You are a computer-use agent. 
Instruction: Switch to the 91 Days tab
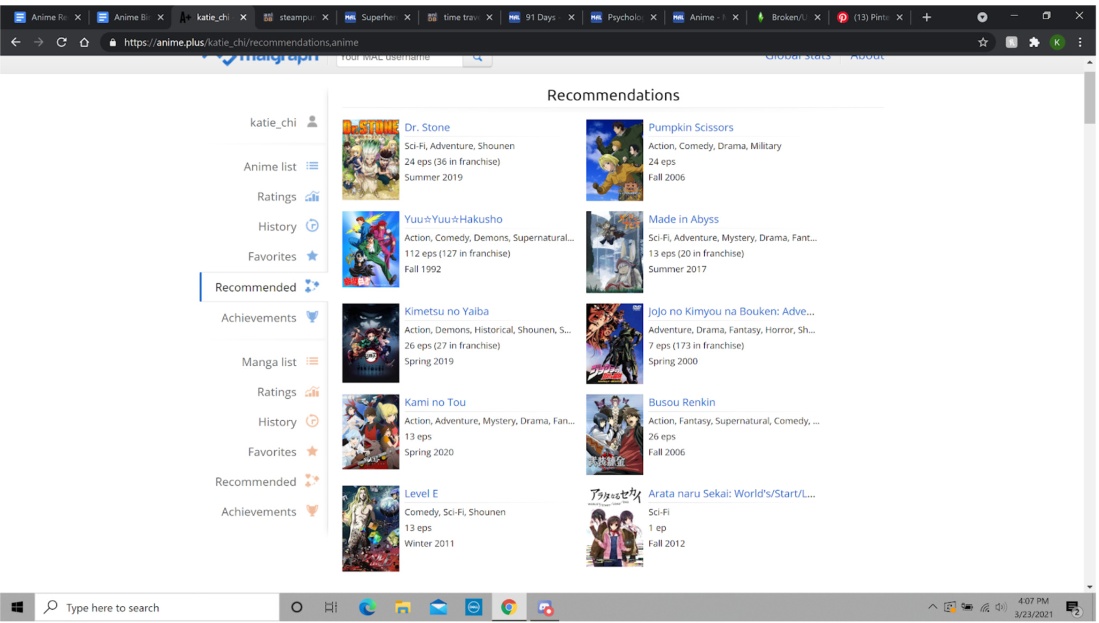click(x=539, y=17)
